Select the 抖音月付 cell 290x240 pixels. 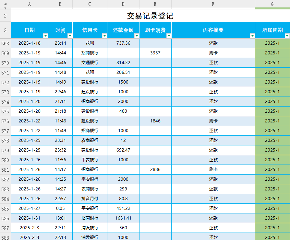tap(90, 199)
